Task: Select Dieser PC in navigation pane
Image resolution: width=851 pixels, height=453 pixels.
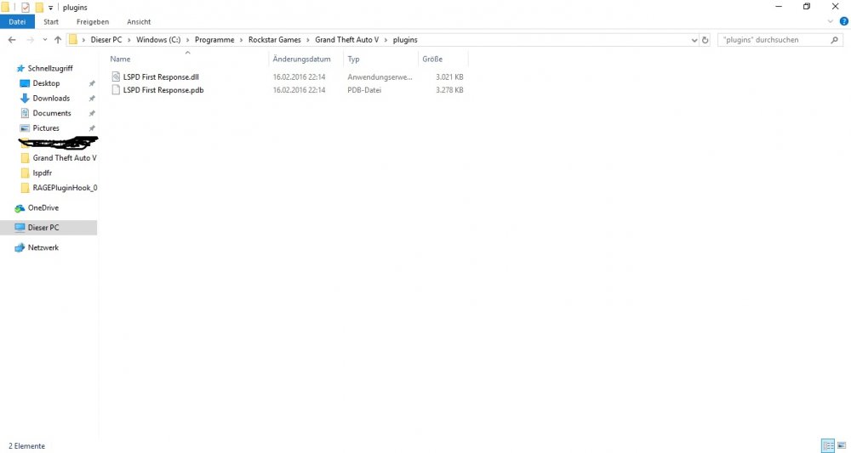Action: click(43, 228)
